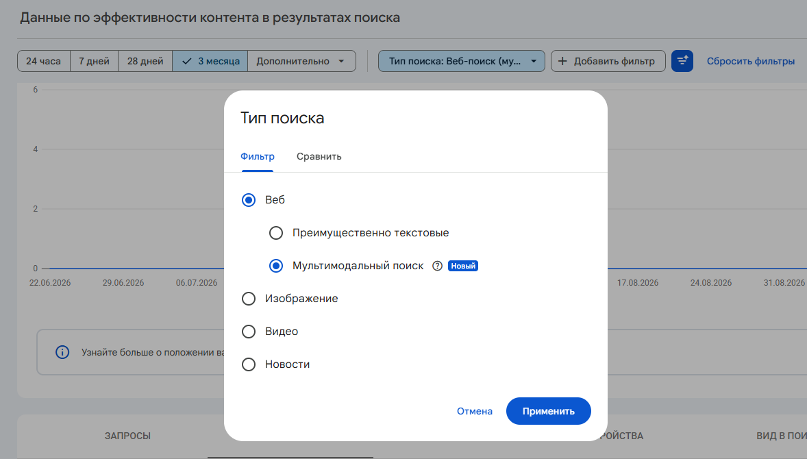Click the Сбросить фильтры link
The height and width of the screenshot is (459, 807).
click(750, 61)
